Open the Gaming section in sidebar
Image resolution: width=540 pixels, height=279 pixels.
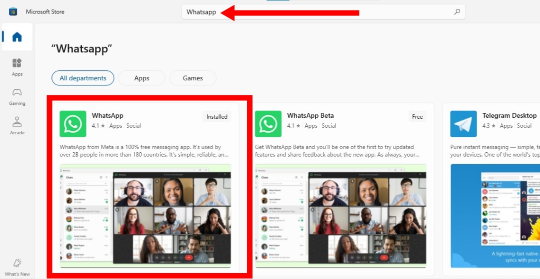17,96
